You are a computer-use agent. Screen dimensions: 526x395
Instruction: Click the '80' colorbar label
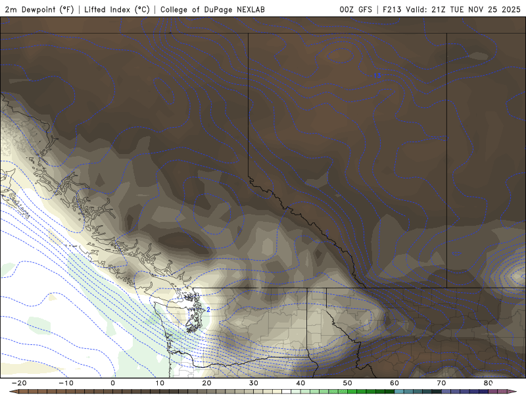(489, 383)
